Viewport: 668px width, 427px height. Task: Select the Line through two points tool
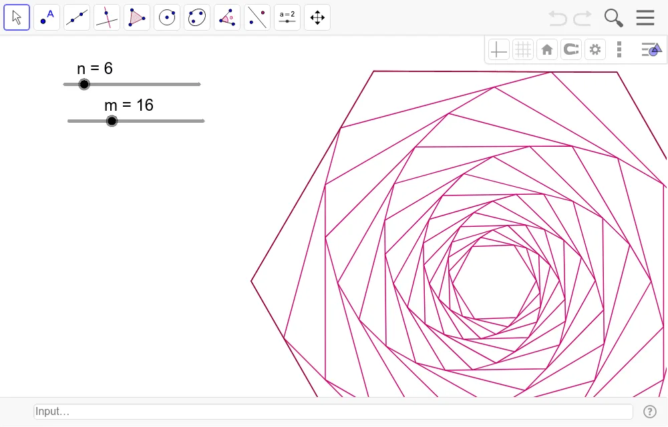click(x=77, y=17)
